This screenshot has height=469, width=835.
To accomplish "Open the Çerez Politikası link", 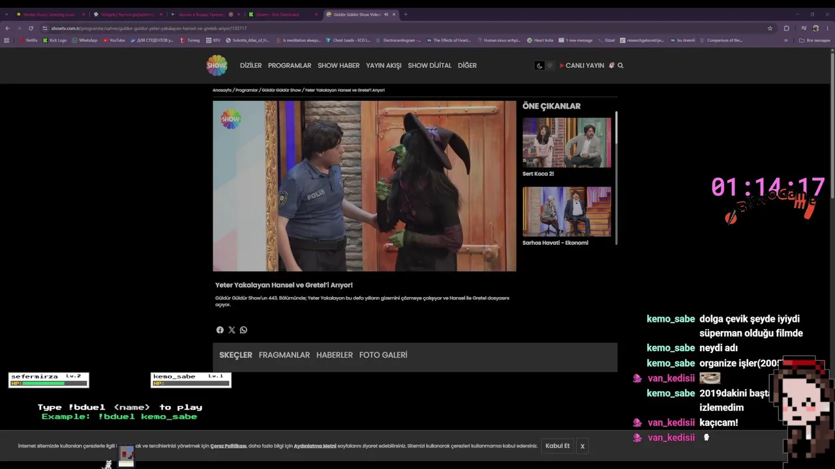I will [x=228, y=446].
